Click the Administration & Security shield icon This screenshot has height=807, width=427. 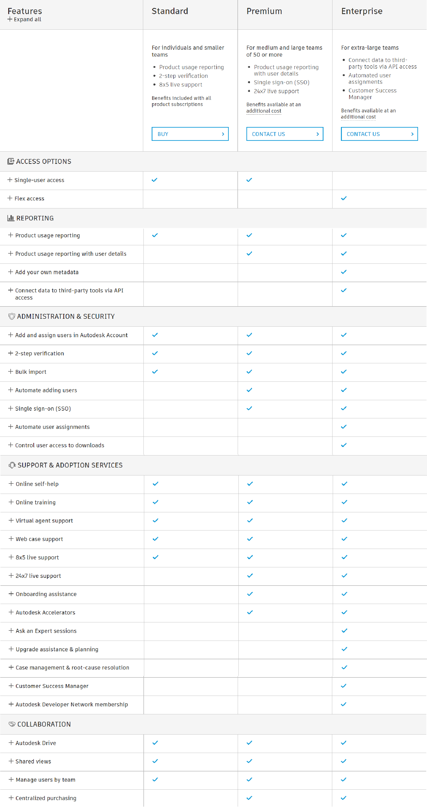click(11, 316)
